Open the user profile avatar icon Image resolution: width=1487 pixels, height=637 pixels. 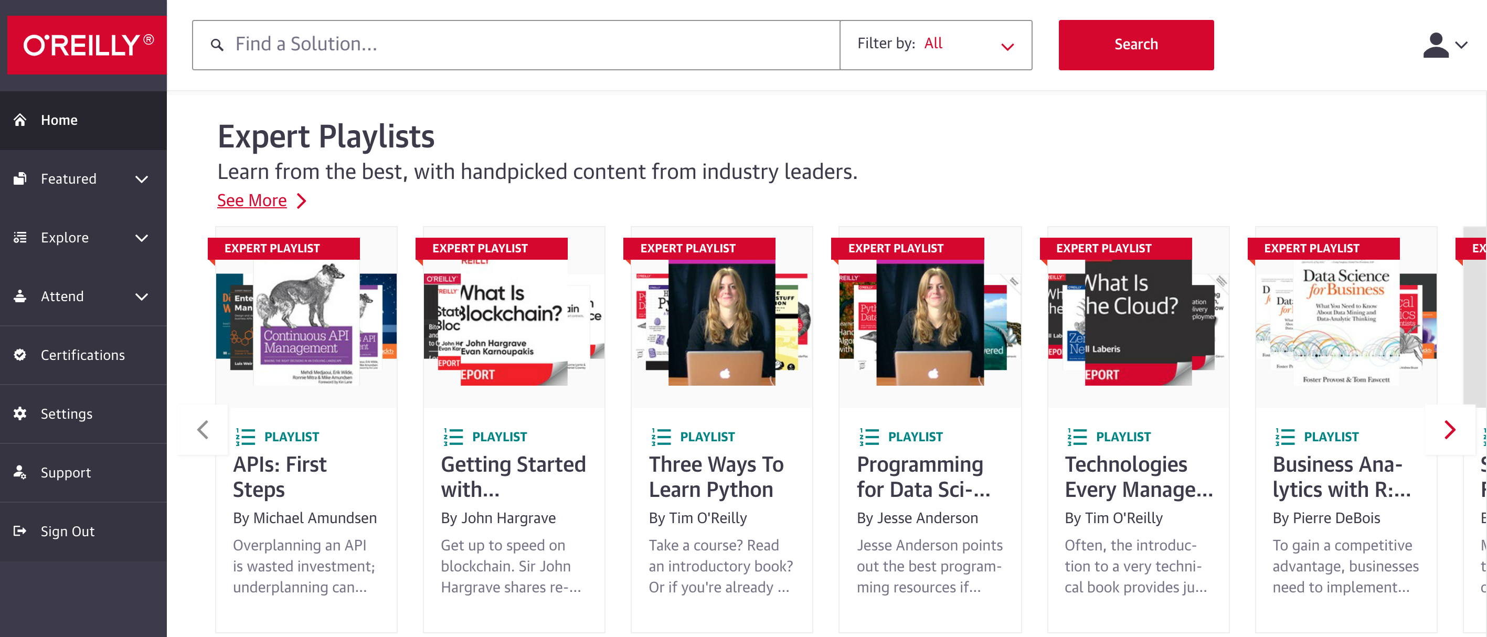1436,45
